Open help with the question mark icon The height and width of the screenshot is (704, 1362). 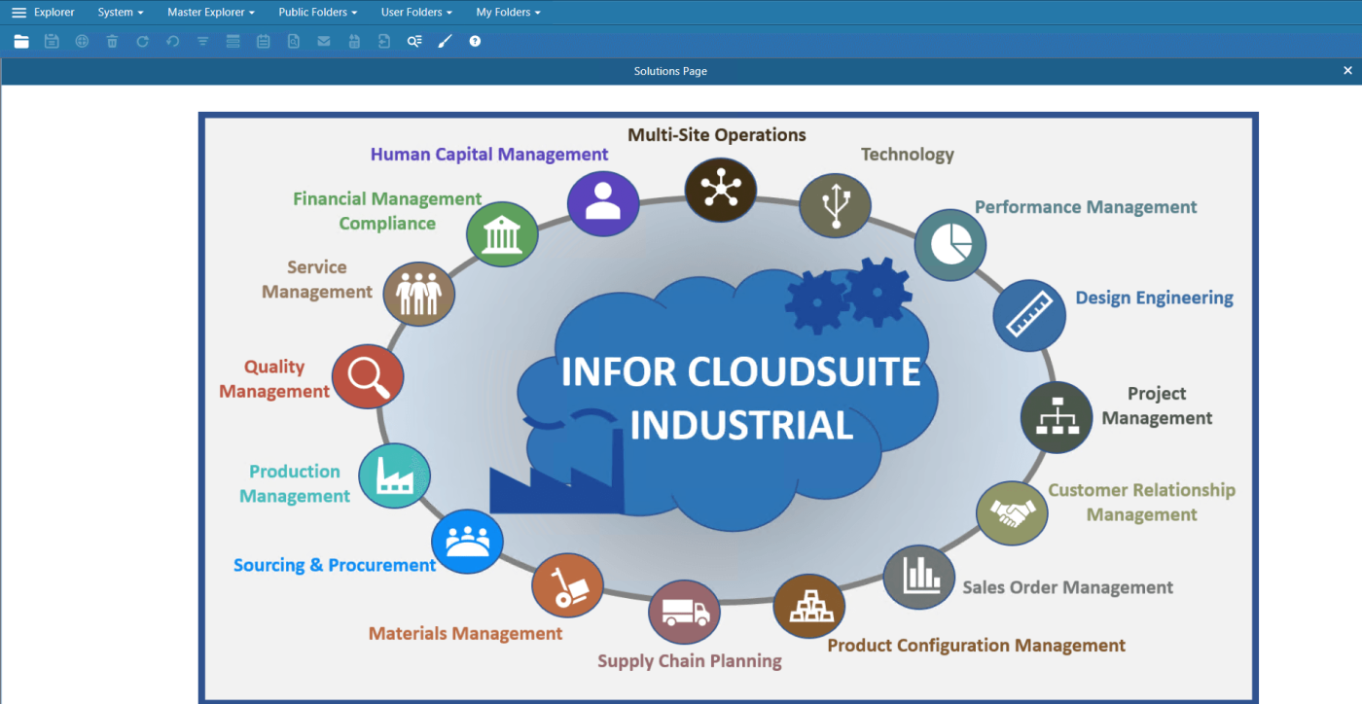pyautogui.click(x=475, y=42)
